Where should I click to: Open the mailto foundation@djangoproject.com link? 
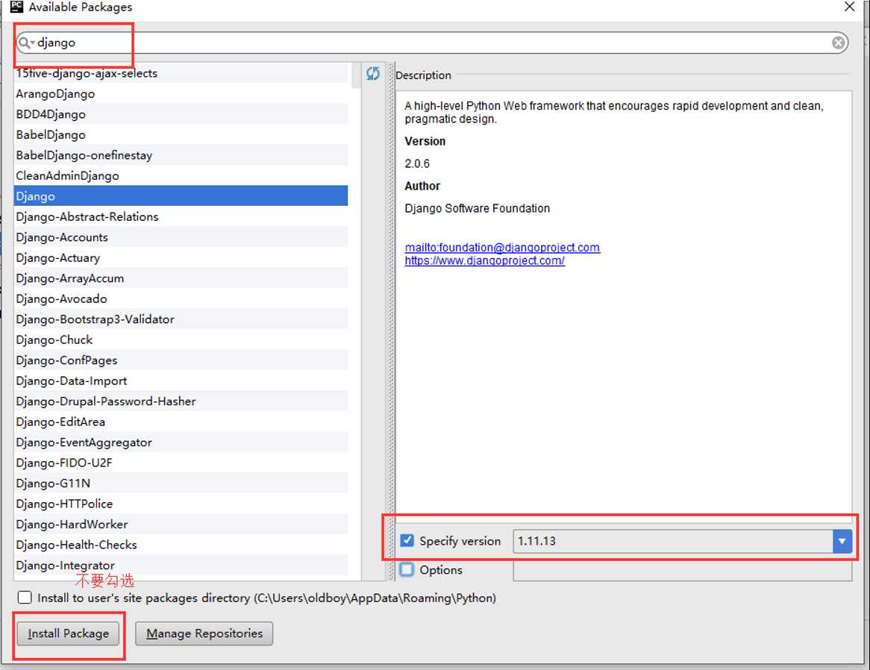coord(502,248)
